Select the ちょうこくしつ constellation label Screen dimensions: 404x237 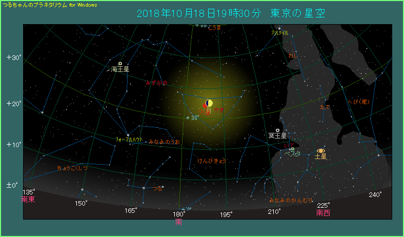[x=72, y=168]
